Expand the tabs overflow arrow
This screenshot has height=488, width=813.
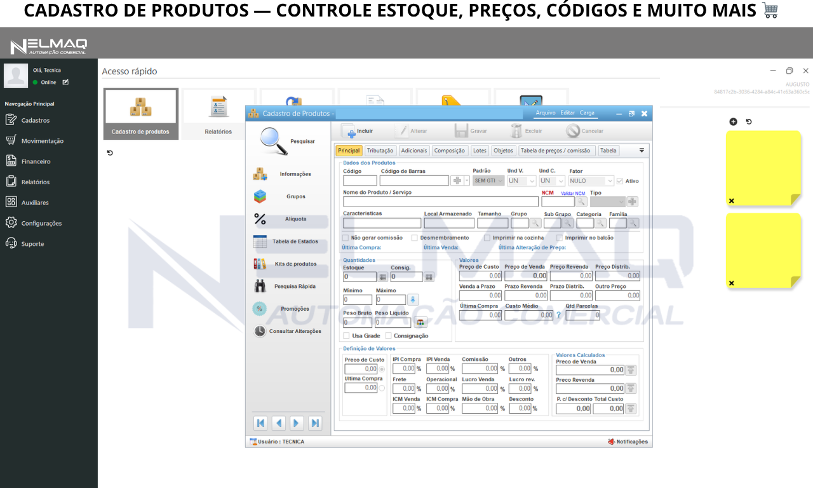[x=642, y=151]
